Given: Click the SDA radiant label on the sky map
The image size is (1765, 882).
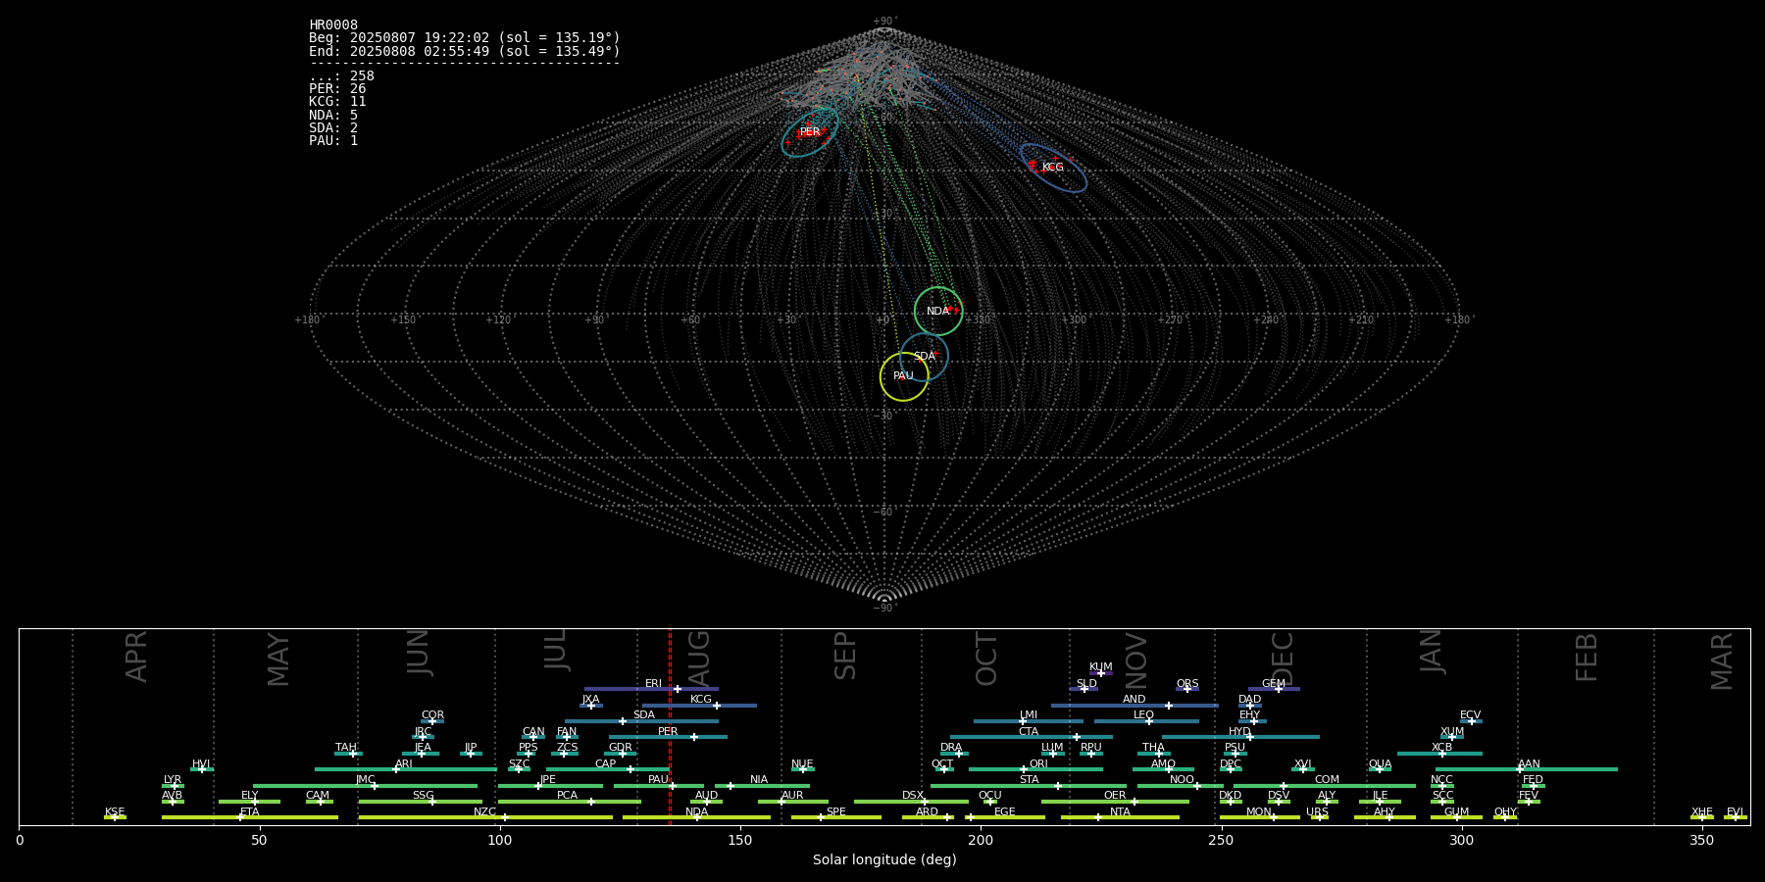Looking at the screenshot, I should (924, 357).
